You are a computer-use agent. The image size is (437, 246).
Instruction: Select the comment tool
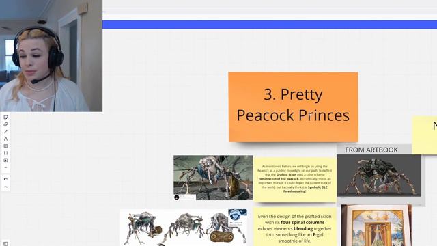[x=5, y=146]
